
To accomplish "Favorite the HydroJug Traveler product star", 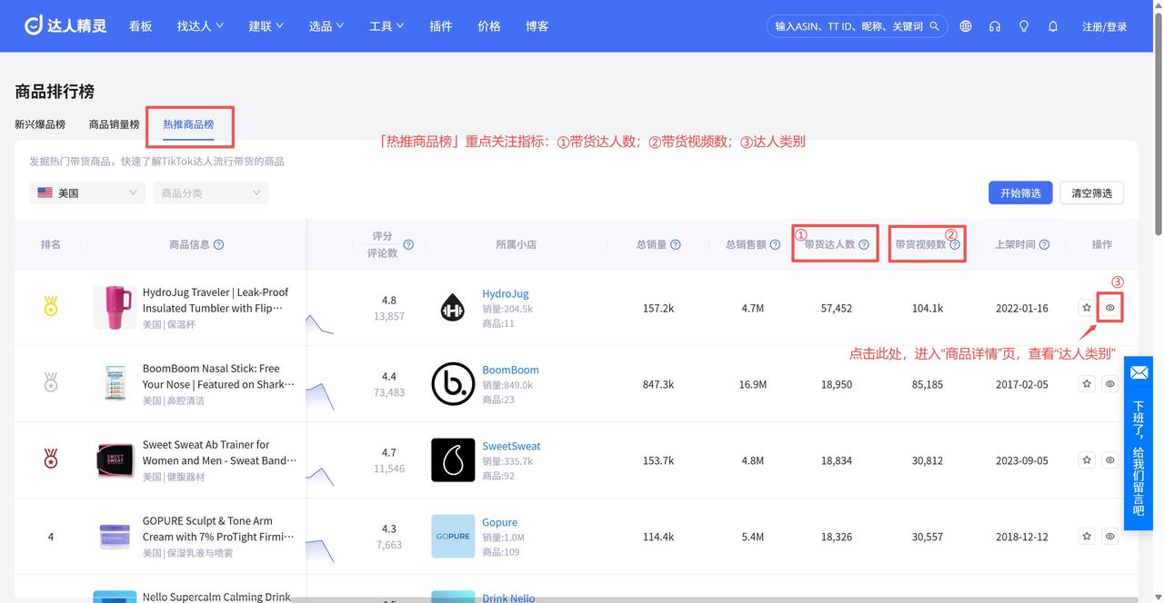I will pos(1087,308).
